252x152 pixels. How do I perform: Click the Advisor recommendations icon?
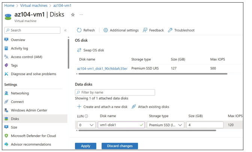[6, 144]
